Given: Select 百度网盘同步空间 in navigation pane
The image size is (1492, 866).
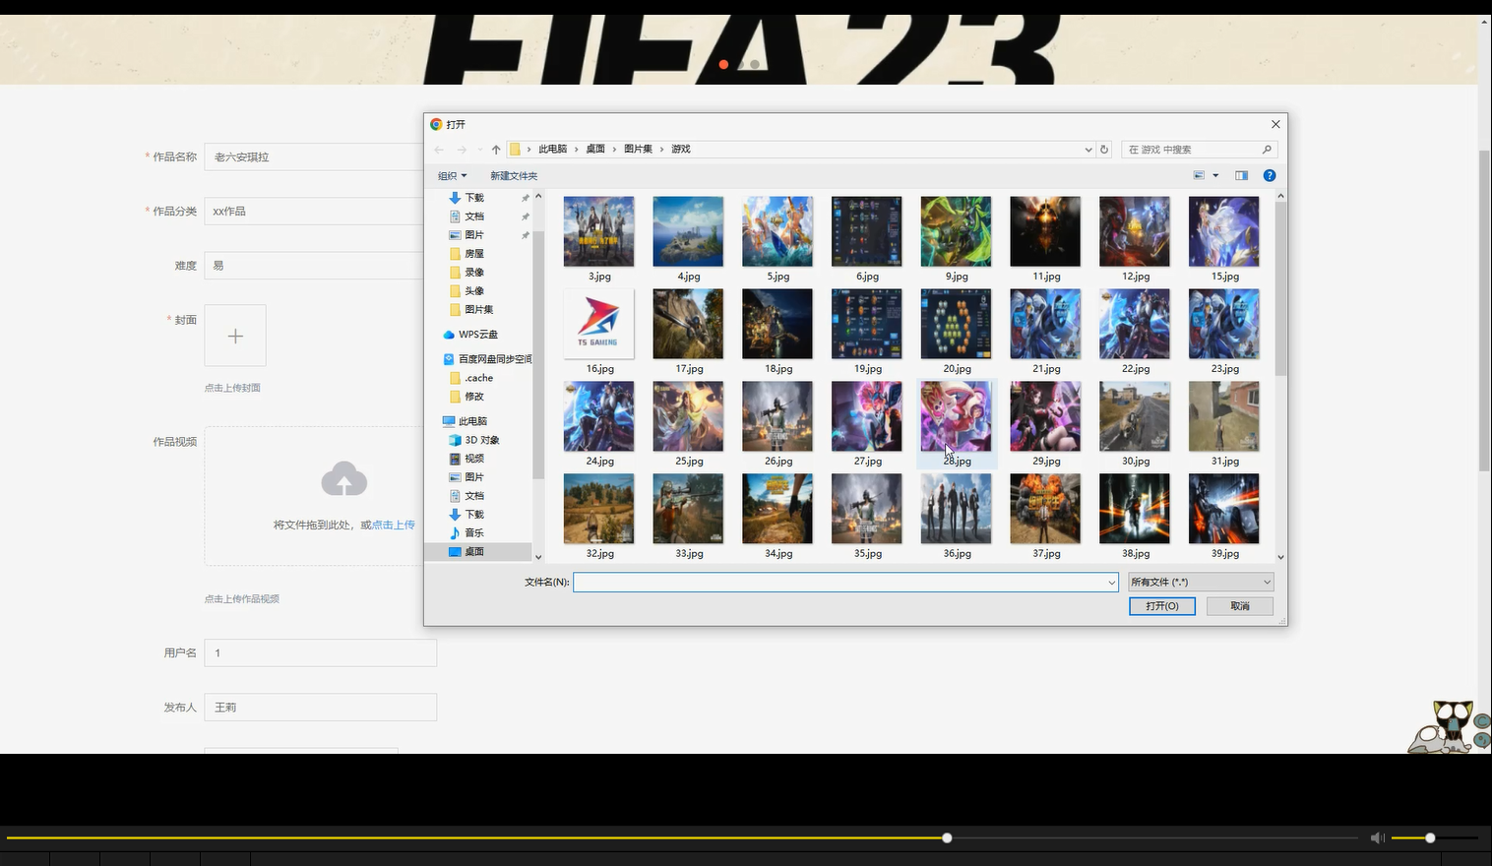Looking at the screenshot, I should pos(494,359).
